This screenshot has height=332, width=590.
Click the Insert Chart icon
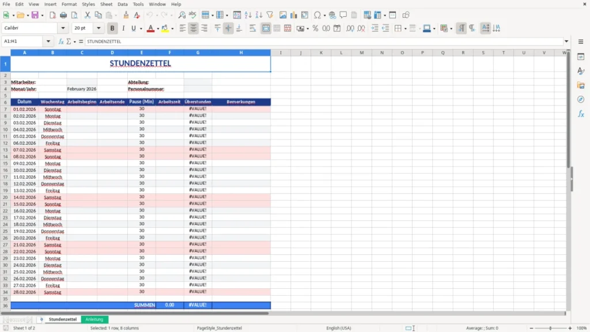tap(293, 15)
